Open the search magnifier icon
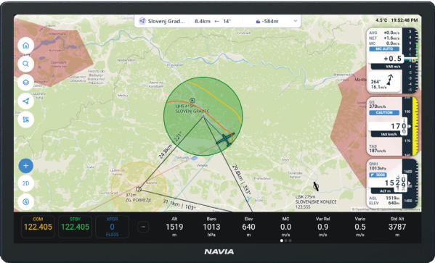Image resolution: width=435 pixels, height=263 pixels. (x=26, y=64)
